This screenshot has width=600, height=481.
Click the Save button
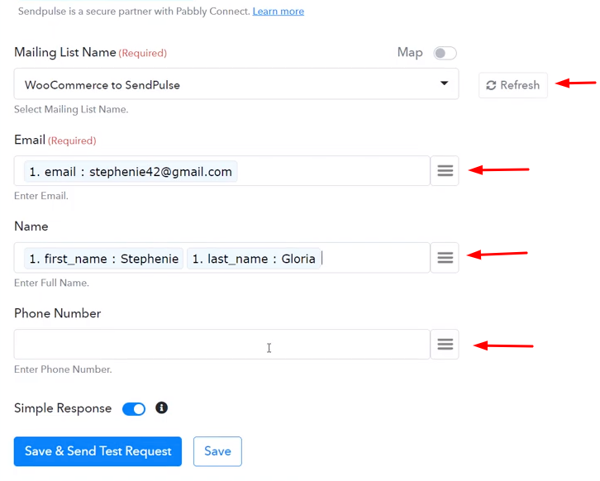click(217, 451)
